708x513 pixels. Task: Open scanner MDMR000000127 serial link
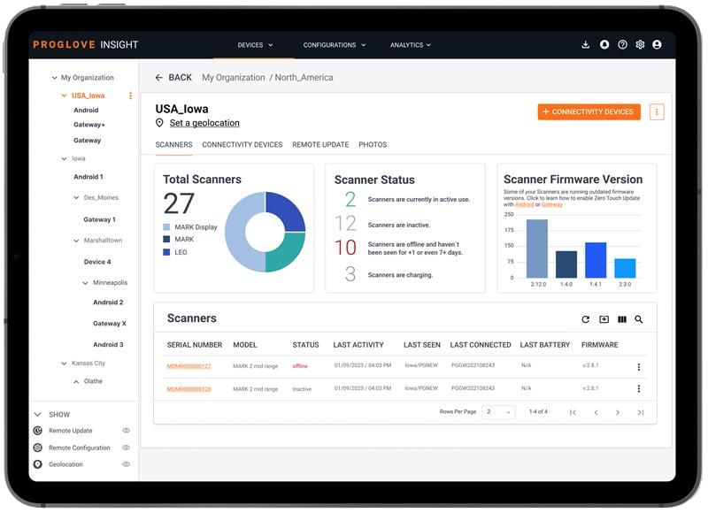[189, 366]
